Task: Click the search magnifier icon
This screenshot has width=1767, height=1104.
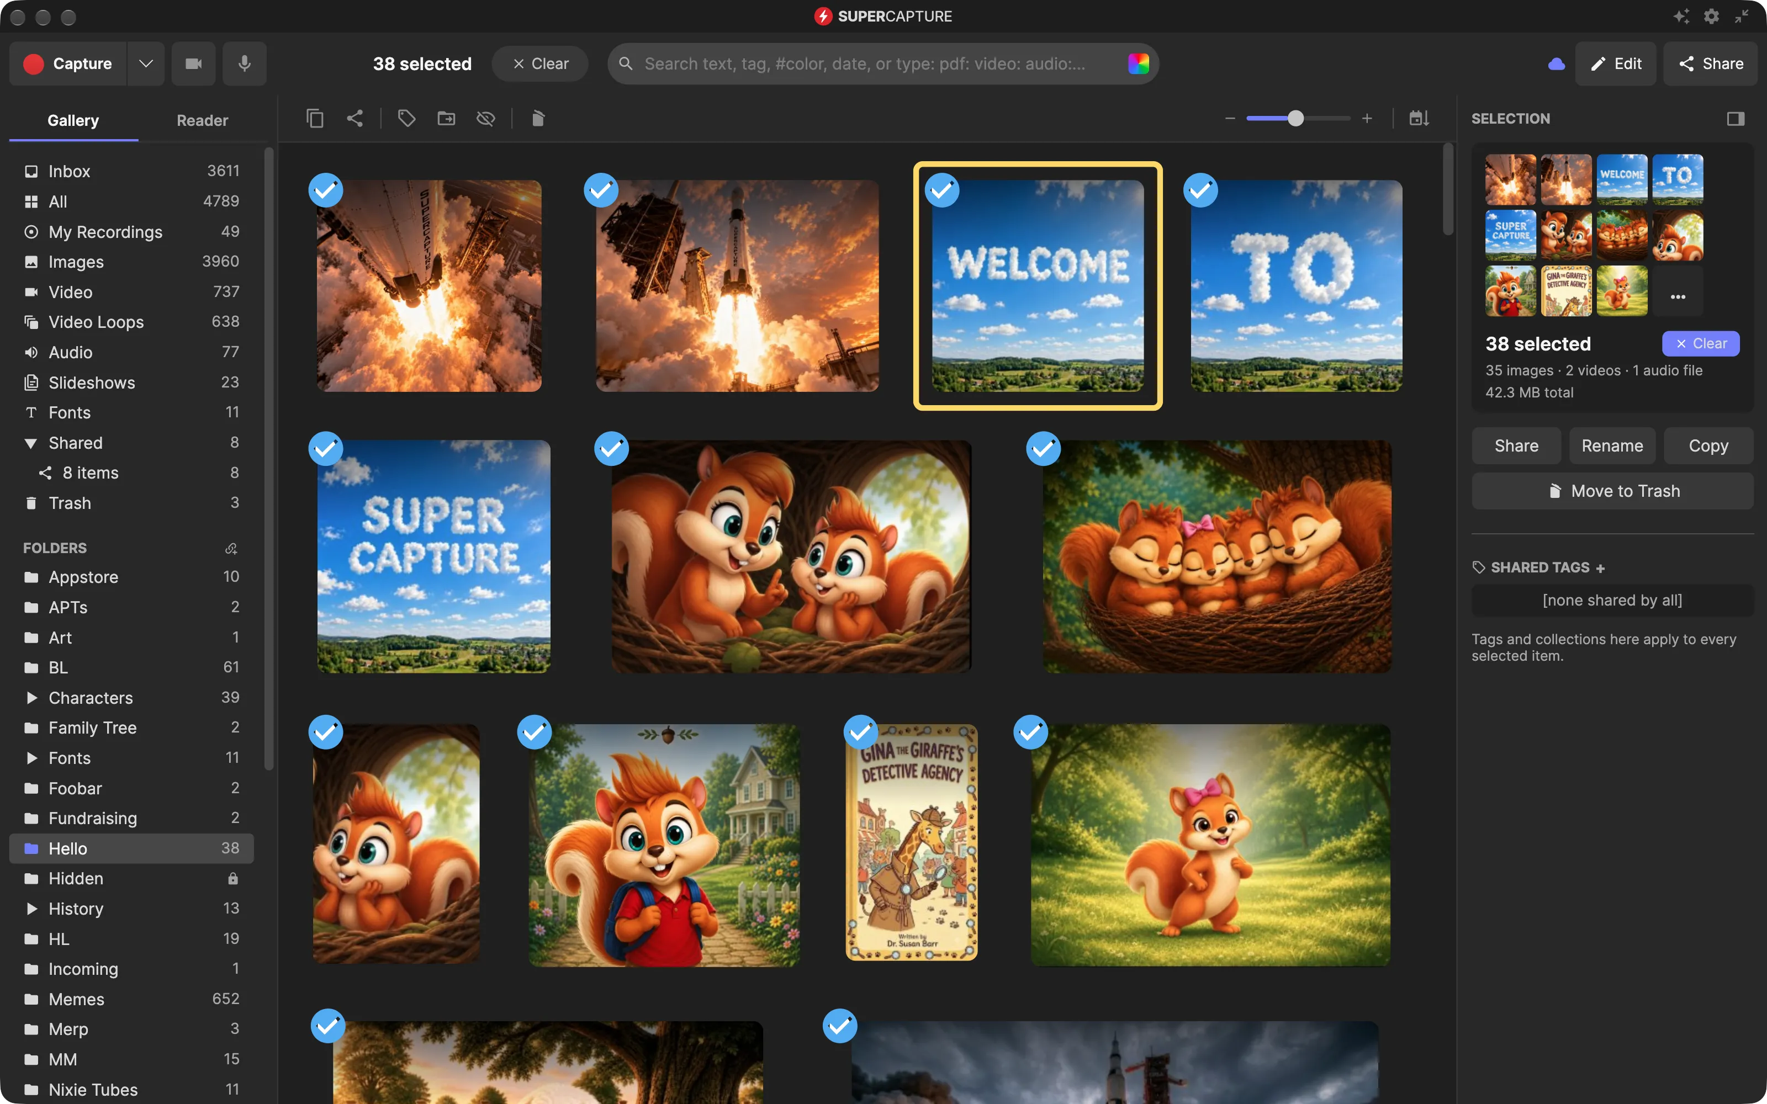Action: click(626, 63)
